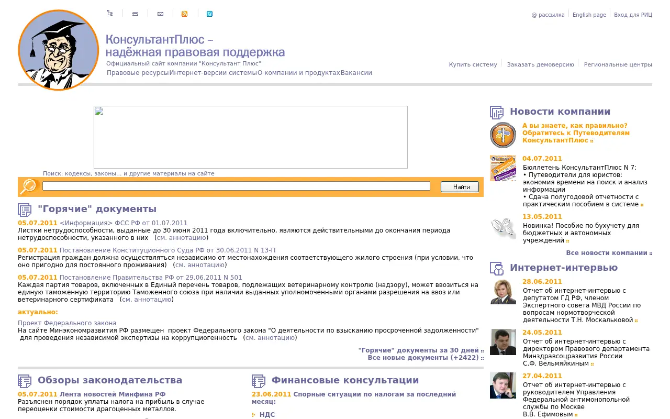Open the Москалькова interview photo

coord(503,291)
